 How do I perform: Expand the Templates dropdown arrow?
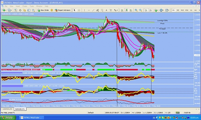169,10
